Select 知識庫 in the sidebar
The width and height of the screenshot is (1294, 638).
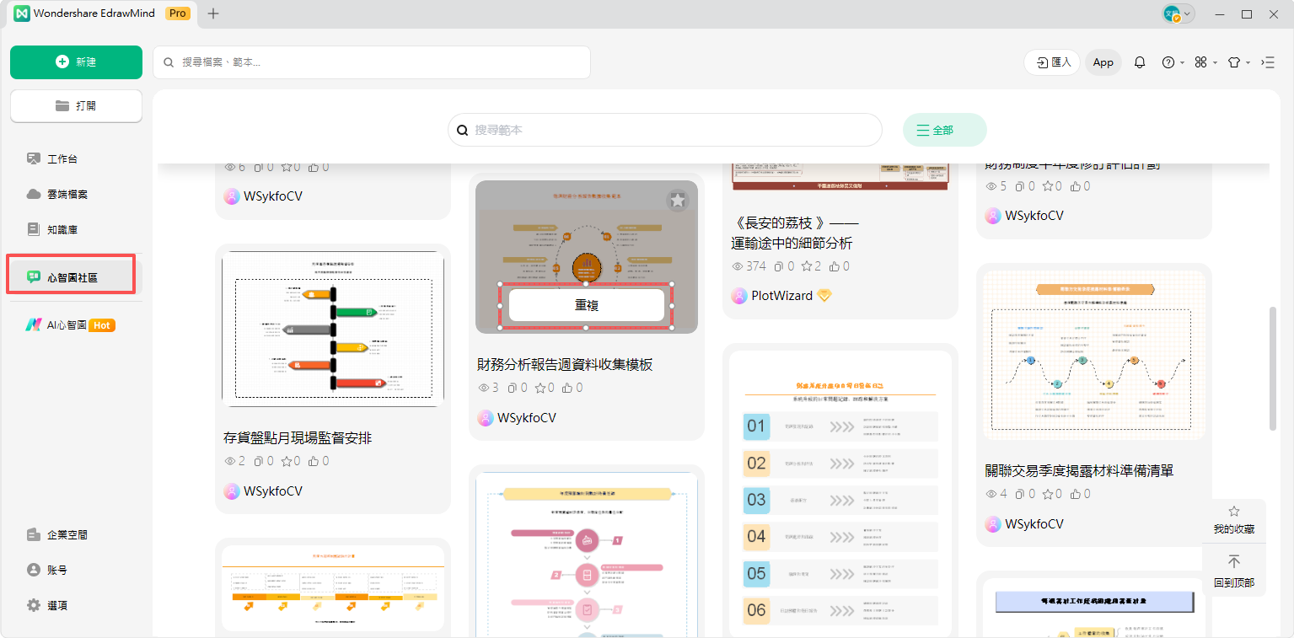62,229
